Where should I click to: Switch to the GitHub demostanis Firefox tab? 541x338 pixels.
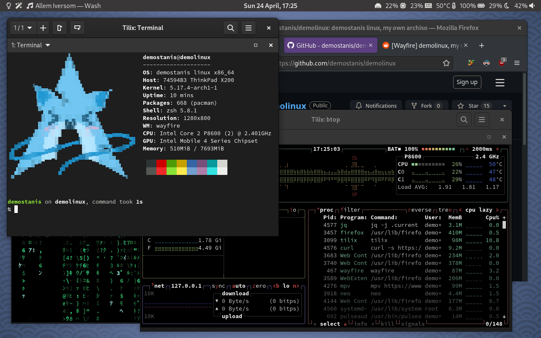point(331,45)
